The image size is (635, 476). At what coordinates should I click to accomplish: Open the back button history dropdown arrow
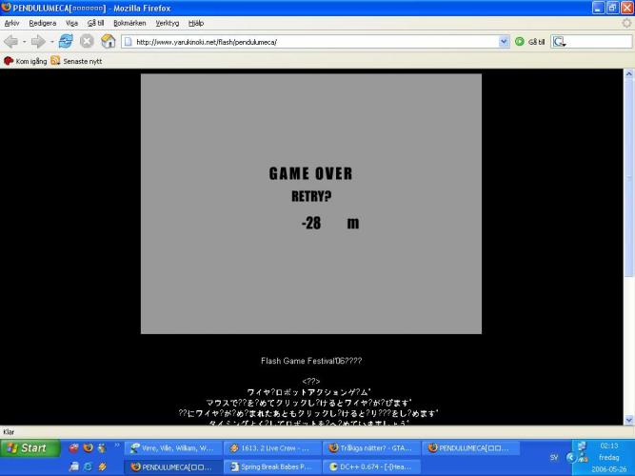[25, 42]
